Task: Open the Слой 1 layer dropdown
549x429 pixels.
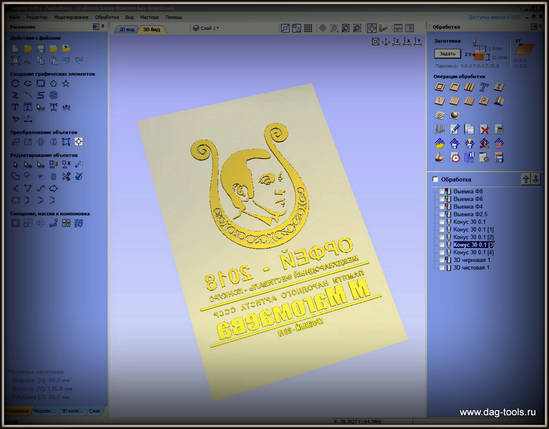Action: point(206,28)
